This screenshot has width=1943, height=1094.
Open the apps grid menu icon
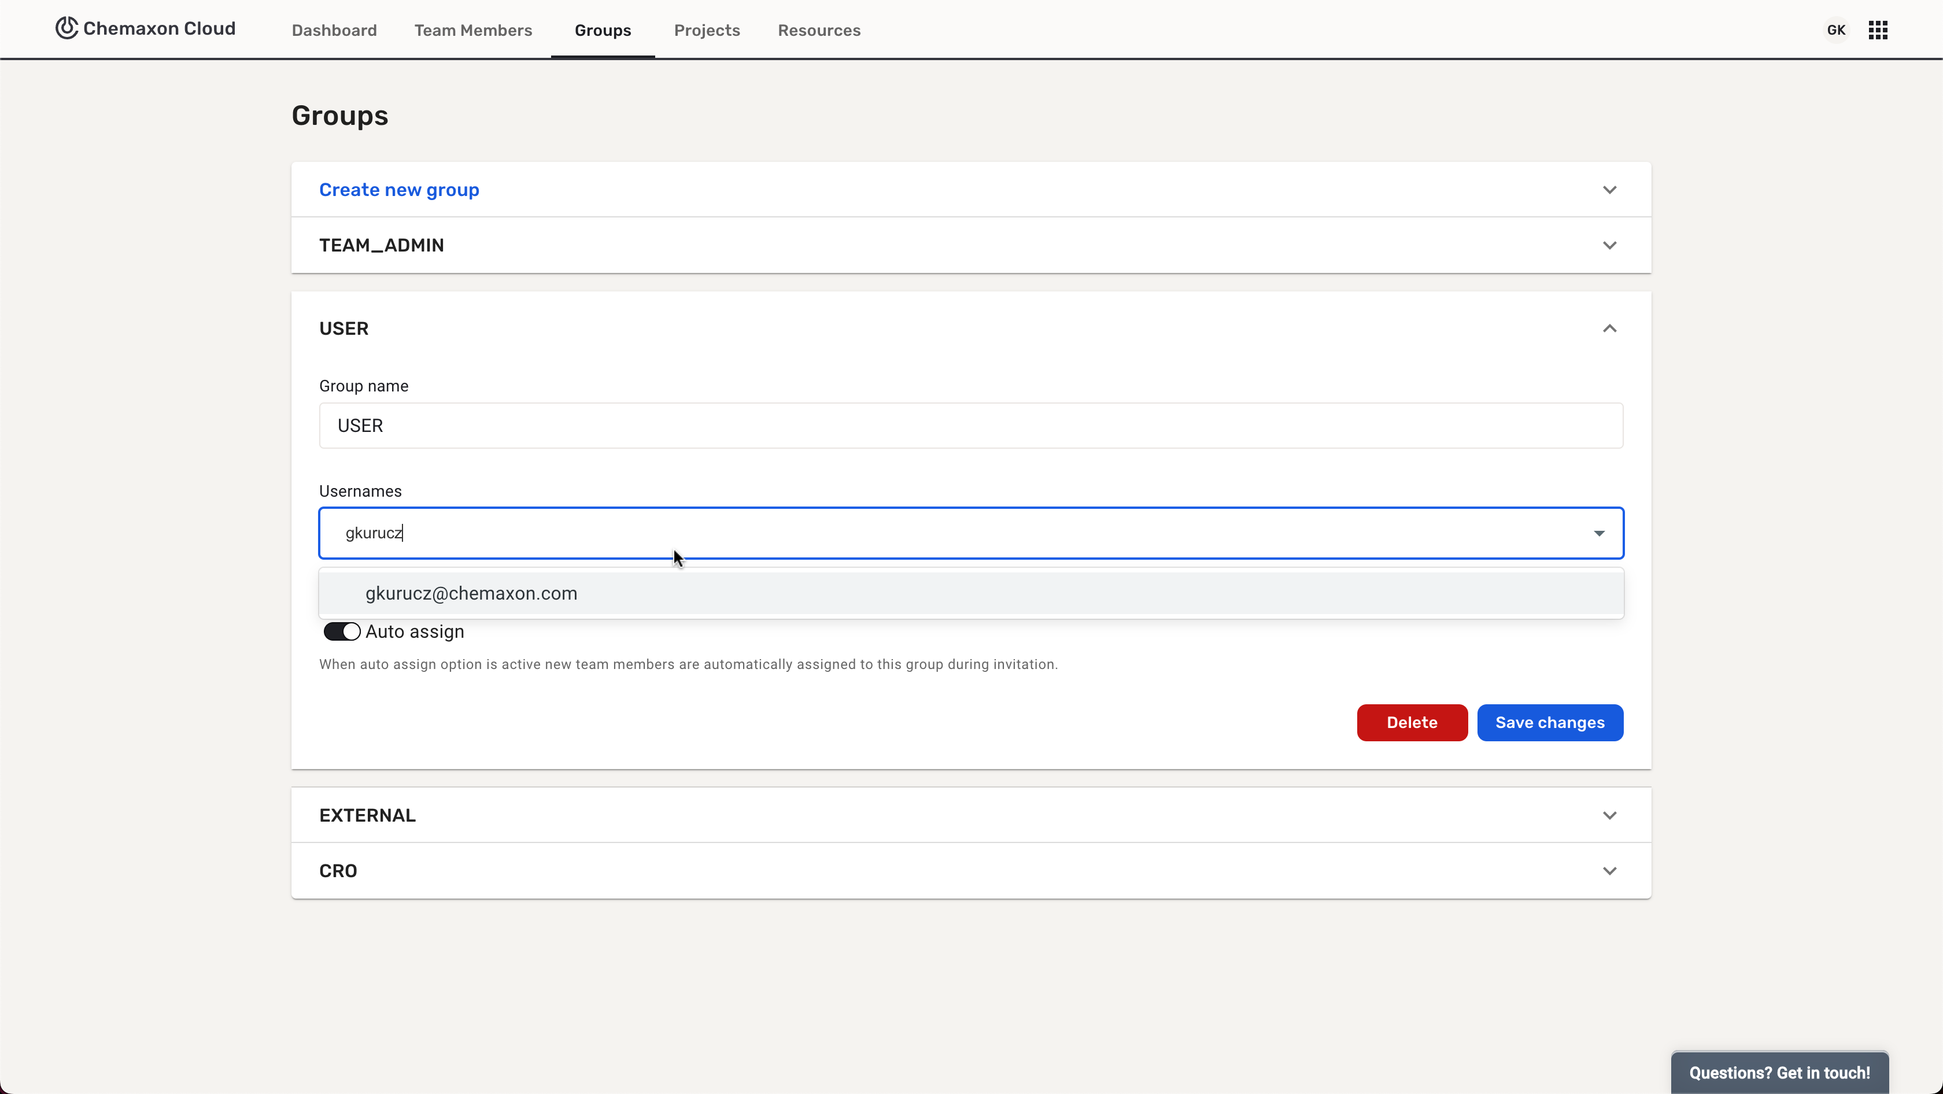tap(1878, 30)
